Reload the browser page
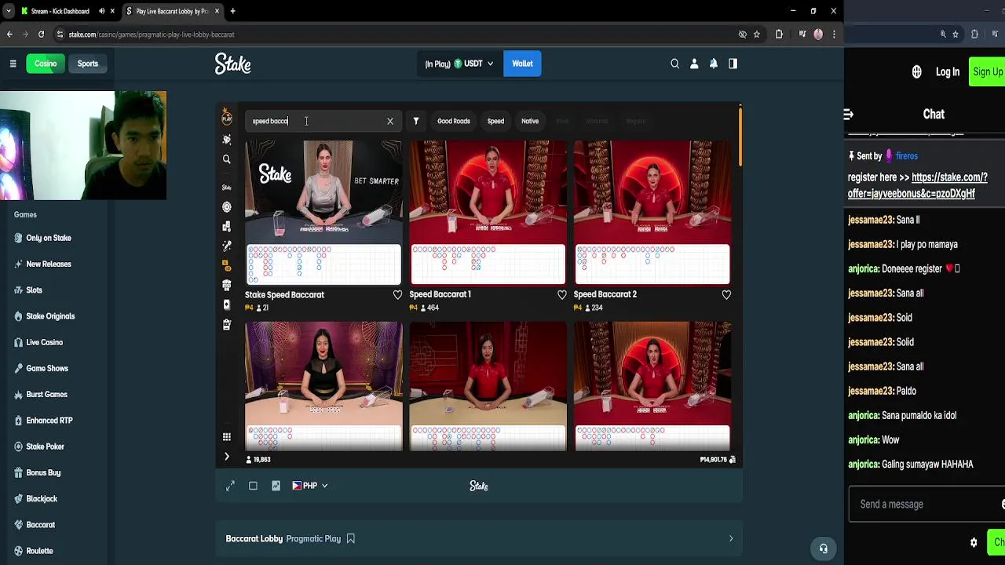 [42, 35]
